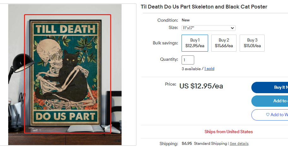Click the "New" condition value
Viewport: 288px width, 147px height.
tap(186, 20)
